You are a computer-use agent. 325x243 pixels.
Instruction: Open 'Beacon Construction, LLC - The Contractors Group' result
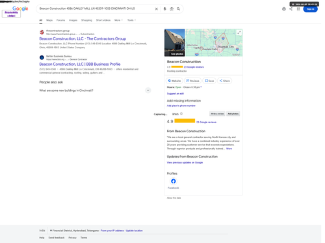83,38
